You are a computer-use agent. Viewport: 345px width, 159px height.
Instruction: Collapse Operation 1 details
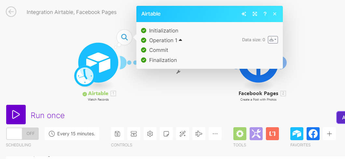(181, 40)
